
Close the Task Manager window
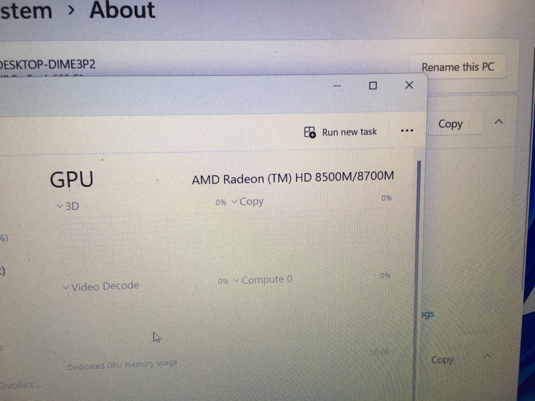[x=409, y=85]
